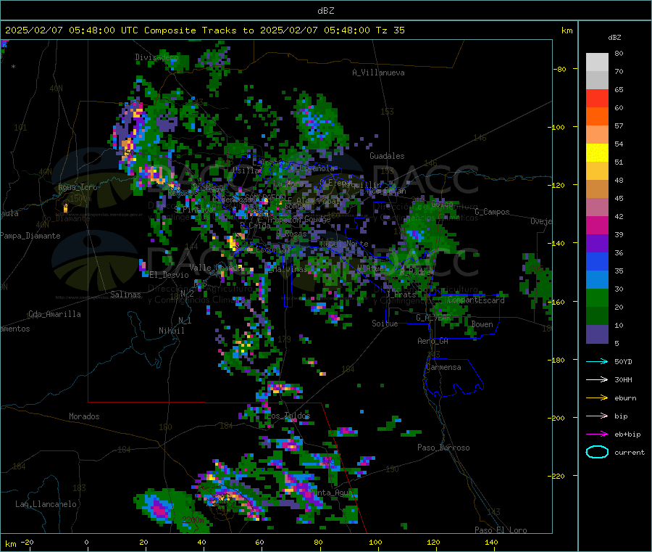The height and width of the screenshot is (552, 652).
Task: Click the Paso_El_Loro map label
Action: (x=501, y=530)
